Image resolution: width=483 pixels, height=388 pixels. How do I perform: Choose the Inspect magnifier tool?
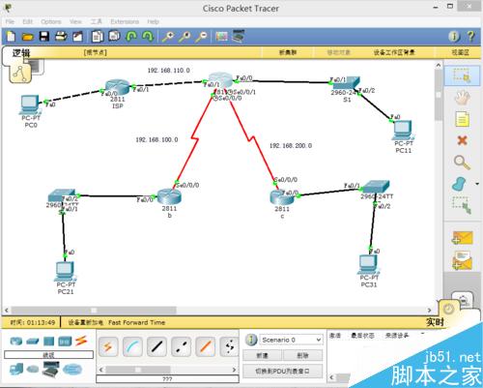tap(462, 163)
